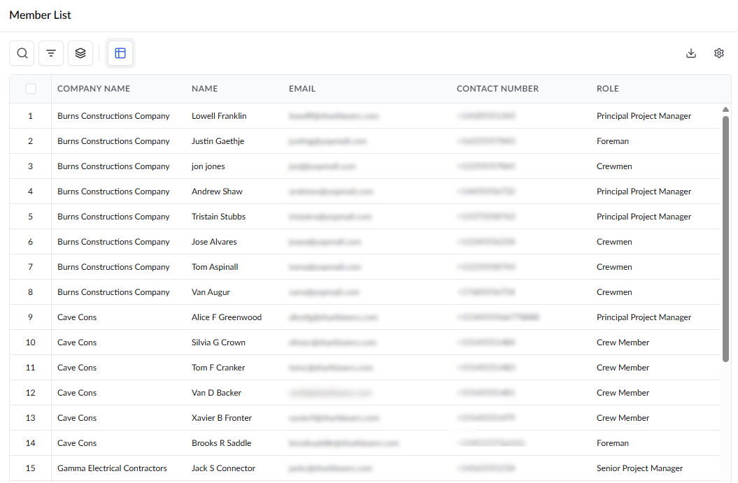Sort by Name column header

pyautogui.click(x=205, y=88)
